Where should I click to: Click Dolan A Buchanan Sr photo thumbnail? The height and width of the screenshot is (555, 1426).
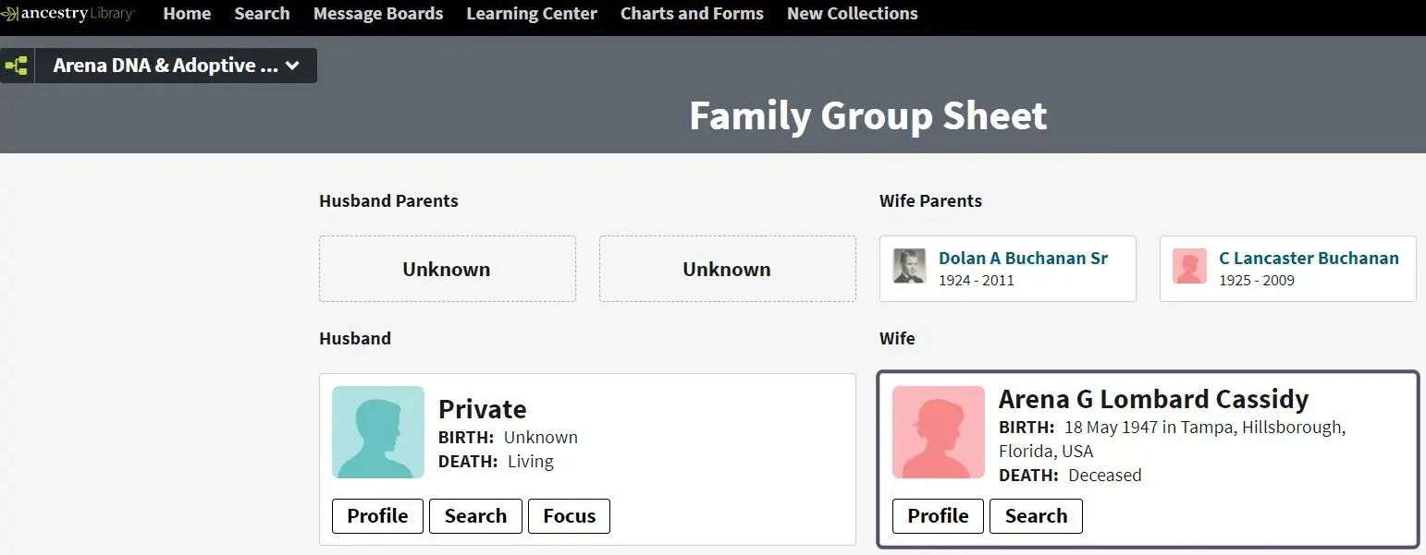click(909, 266)
